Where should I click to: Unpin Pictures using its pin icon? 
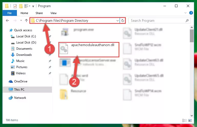[x=50, y=67]
